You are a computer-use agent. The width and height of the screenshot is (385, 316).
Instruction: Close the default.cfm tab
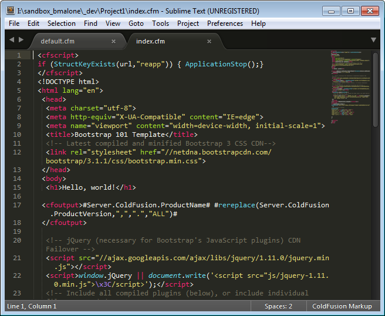click(x=113, y=42)
